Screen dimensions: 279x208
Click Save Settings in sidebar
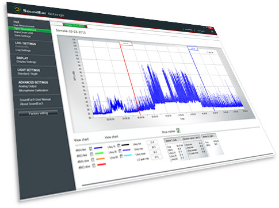tap(22, 36)
